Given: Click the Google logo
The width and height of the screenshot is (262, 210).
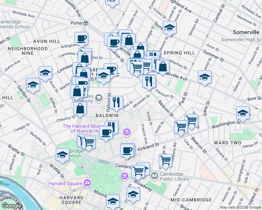Looking at the screenshot, I should 12,206.
